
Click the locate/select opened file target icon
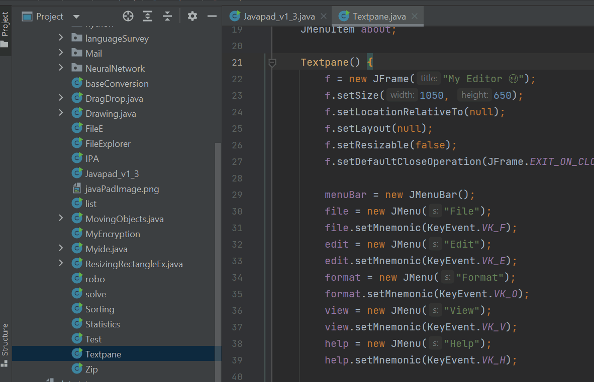pos(128,16)
